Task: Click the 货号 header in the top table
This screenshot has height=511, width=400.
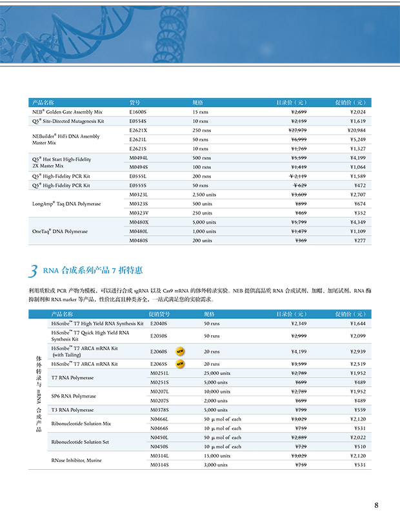Action: pos(135,102)
